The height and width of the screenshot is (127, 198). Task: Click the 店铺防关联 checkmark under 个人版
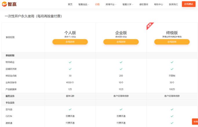coord(70,69)
